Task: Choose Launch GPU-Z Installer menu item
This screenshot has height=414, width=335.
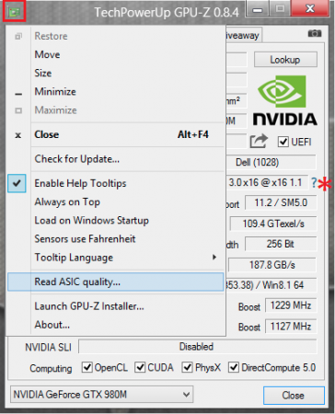Action: tap(116, 306)
